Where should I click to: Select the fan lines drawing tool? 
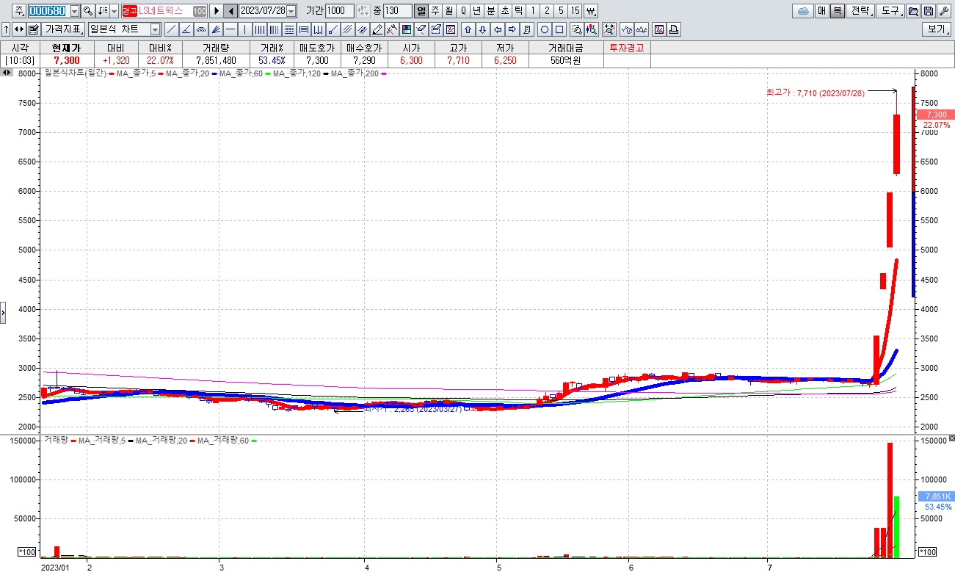216,29
